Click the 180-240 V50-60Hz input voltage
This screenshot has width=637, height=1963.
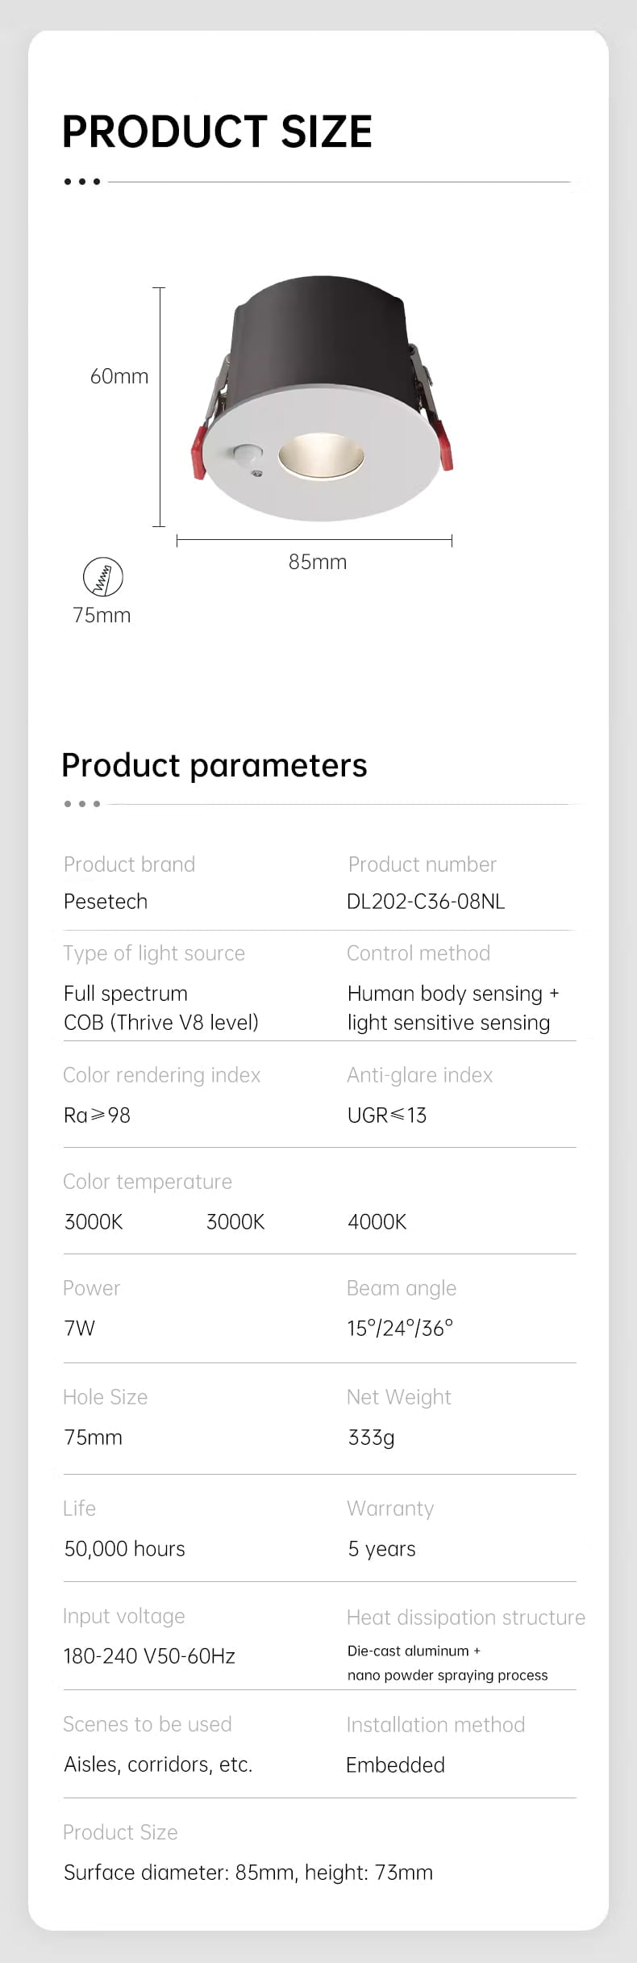point(149,1657)
